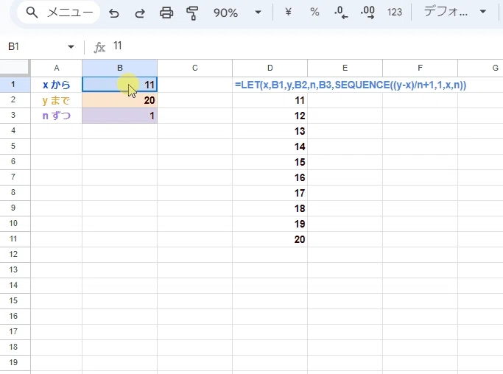The image size is (503, 374).
Task: Click cell D9 with value 18
Action: pos(270,208)
